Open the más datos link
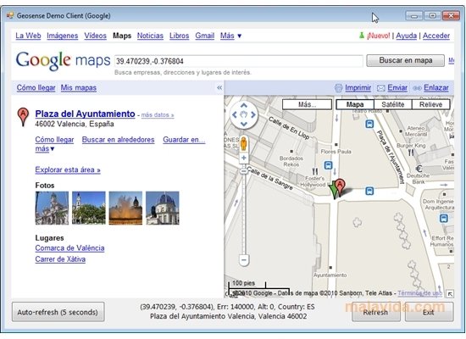The height and width of the screenshot is (339, 466). click(158, 114)
